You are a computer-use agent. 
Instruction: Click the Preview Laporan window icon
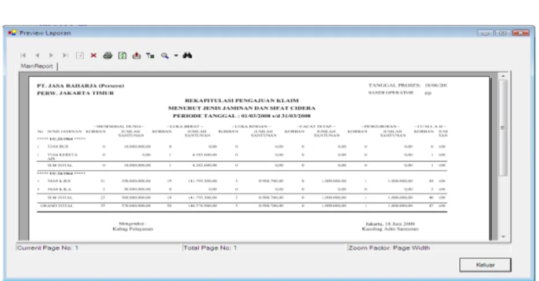(x=12, y=33)
